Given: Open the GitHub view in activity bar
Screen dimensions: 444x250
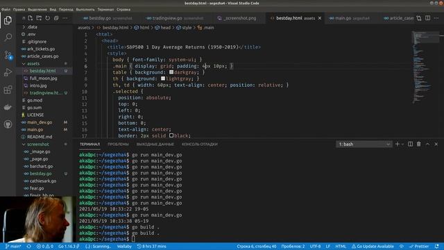Looking at the screenshot, I should click(x=8, y=124).
